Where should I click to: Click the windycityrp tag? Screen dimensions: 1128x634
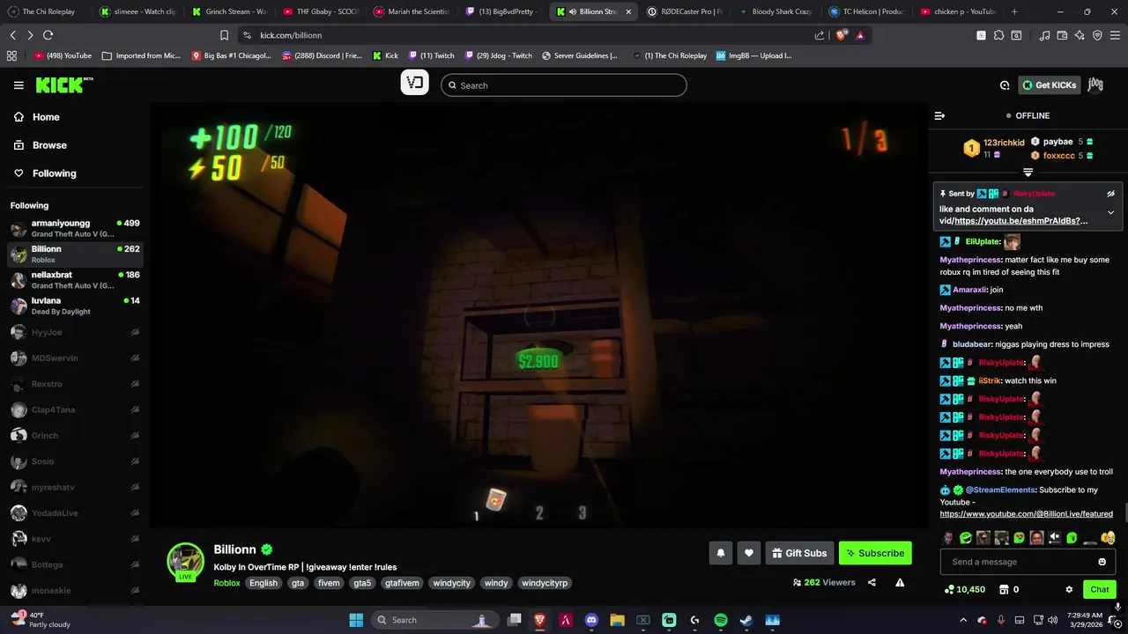coord(545,583)
